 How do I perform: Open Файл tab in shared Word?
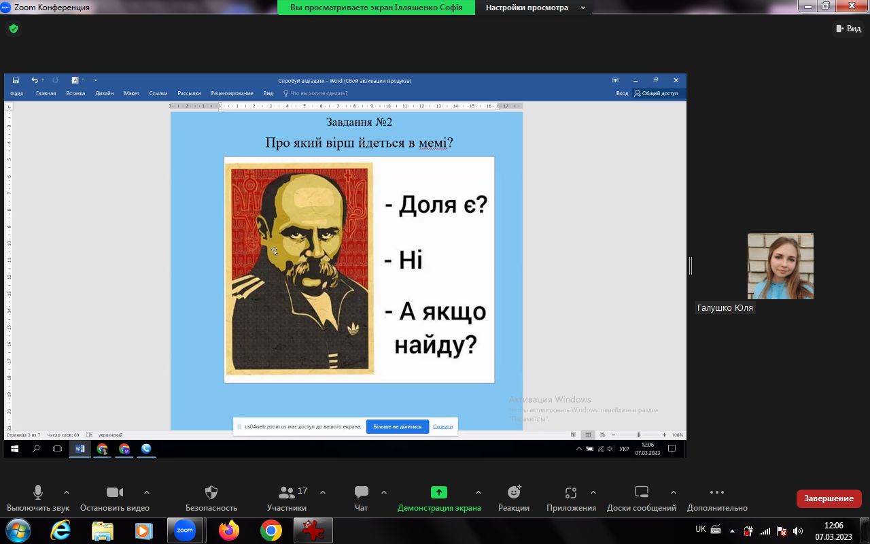(x=17, y=93)
